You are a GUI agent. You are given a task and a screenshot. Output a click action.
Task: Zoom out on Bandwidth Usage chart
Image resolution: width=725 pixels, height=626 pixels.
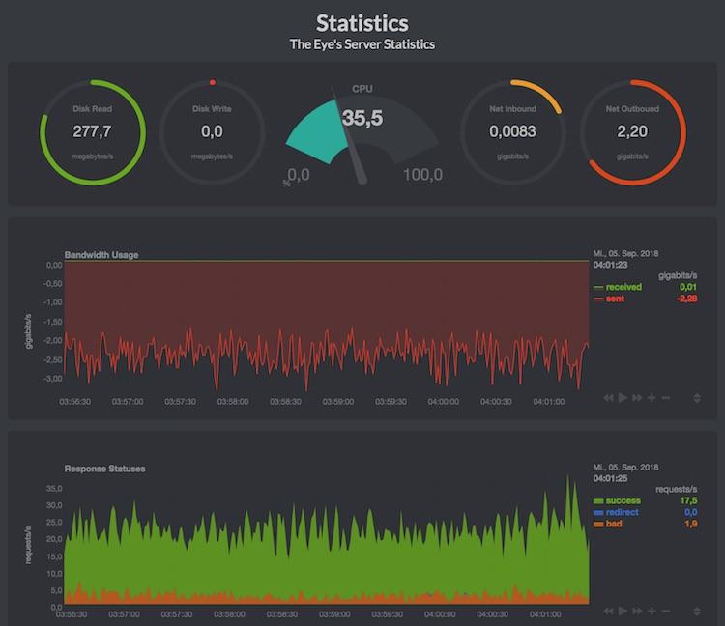pyautogui.click(x=666, y=398)
